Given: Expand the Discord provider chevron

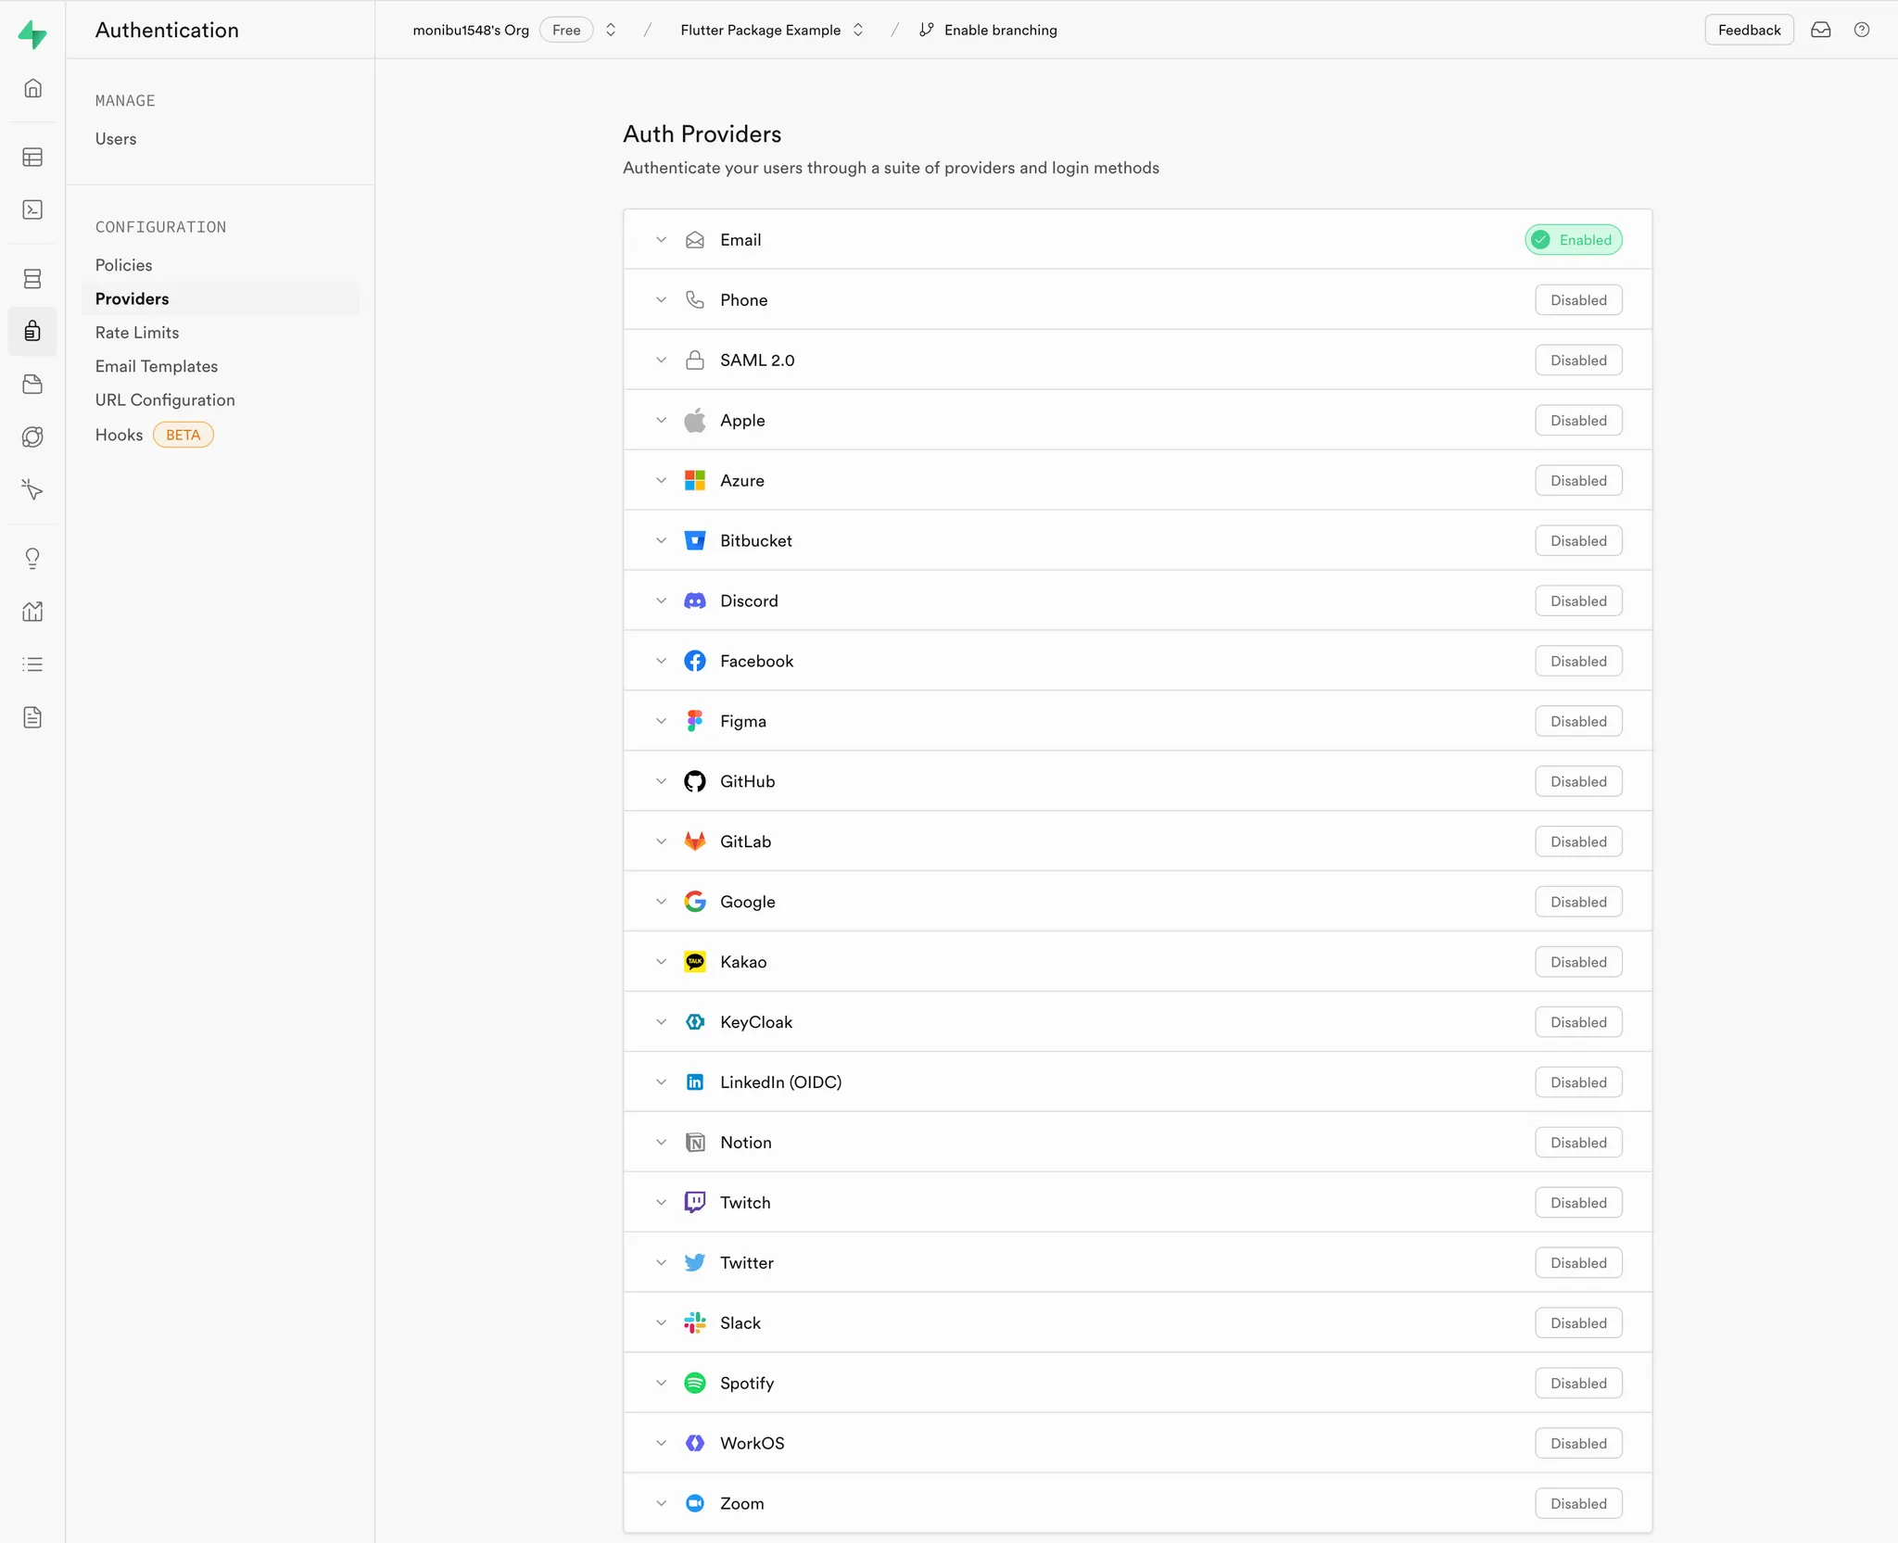Looking at the screenshot, I should point(661,601).
